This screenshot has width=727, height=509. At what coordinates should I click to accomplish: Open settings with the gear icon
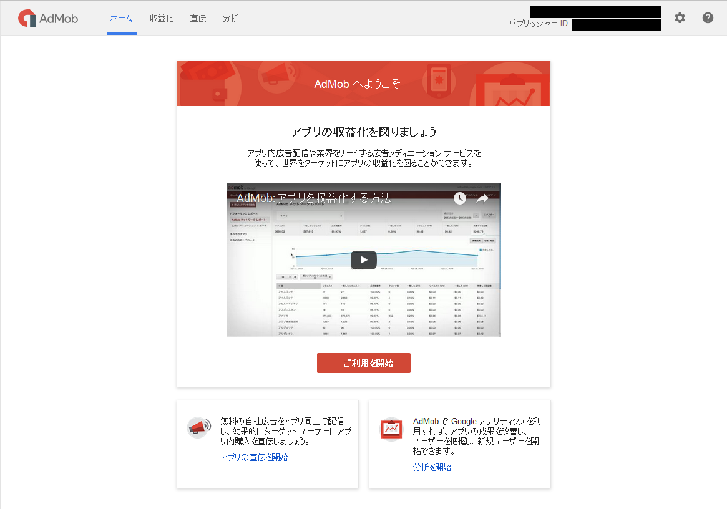click(680, 18)
